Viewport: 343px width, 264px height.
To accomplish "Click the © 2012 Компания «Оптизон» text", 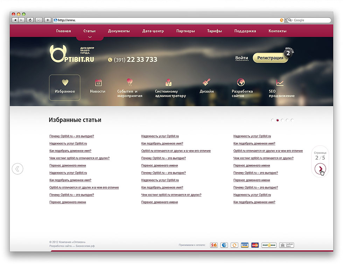I will (x=67, y=242).
